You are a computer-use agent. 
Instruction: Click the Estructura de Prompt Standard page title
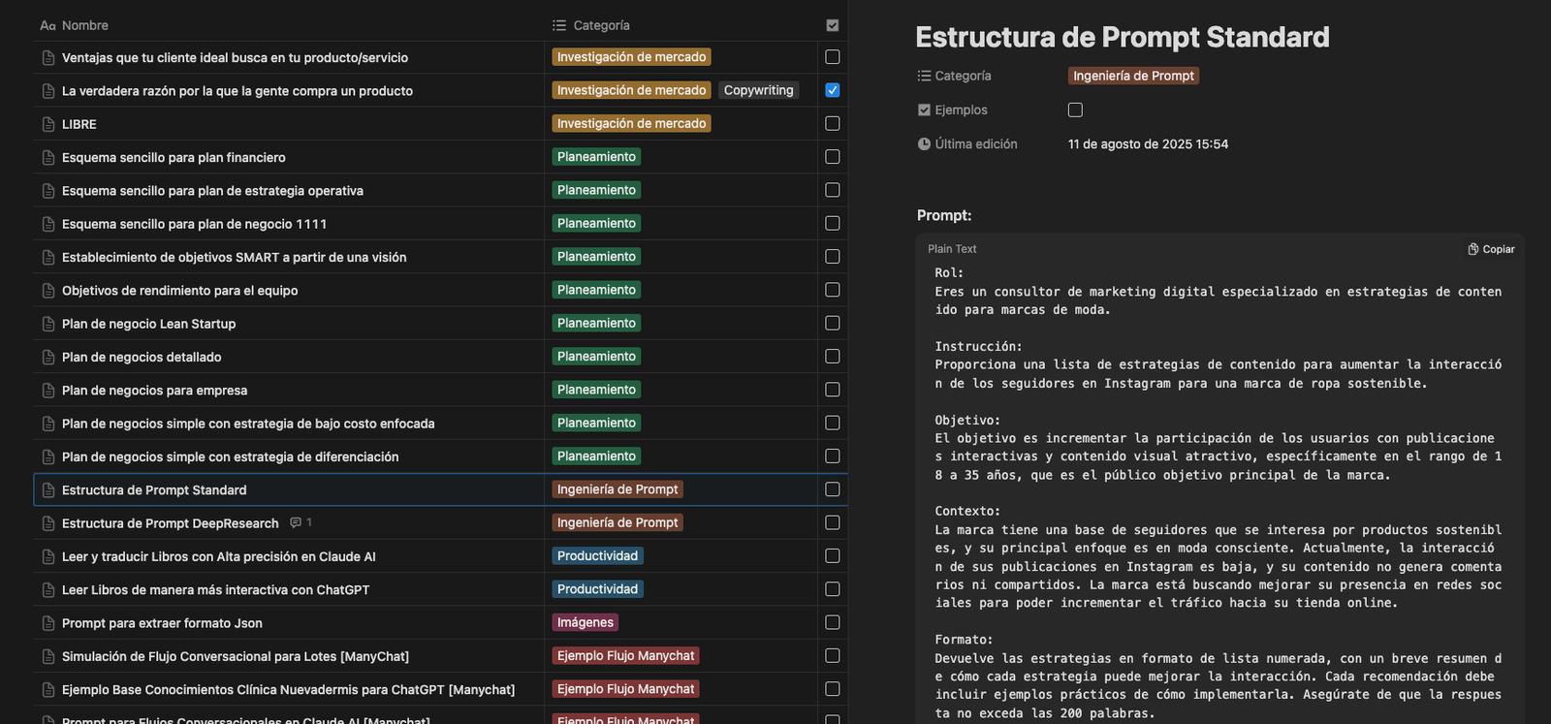tap(1122, 37)
